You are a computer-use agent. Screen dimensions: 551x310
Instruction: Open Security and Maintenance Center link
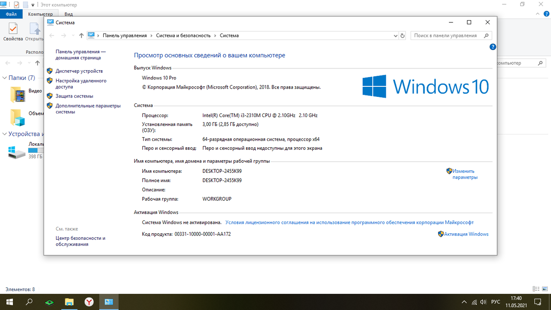pyautogui.click(x=80, y=241)
